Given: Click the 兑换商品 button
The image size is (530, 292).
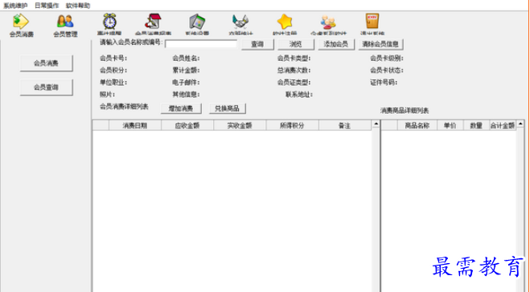Looking at the screenshot, I should [x=227, y=108].
